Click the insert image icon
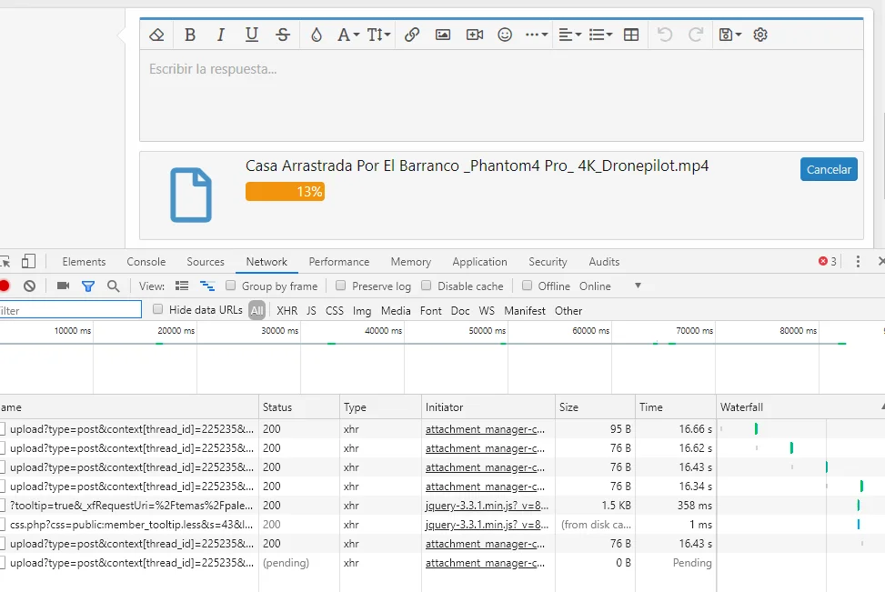Viewport: 885px width, 592px height. (443, 35)
